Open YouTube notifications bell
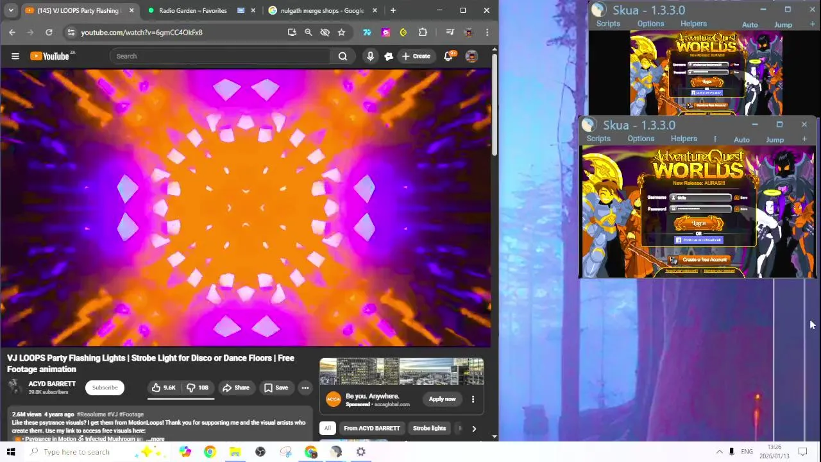This screenshot has height=462, width=821. (448, 56)
